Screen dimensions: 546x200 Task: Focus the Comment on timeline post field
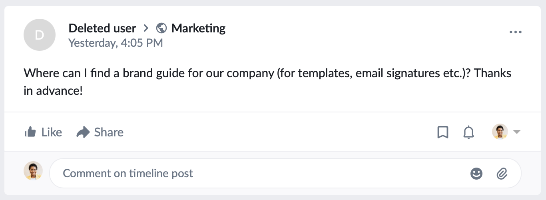click(260, 173)
